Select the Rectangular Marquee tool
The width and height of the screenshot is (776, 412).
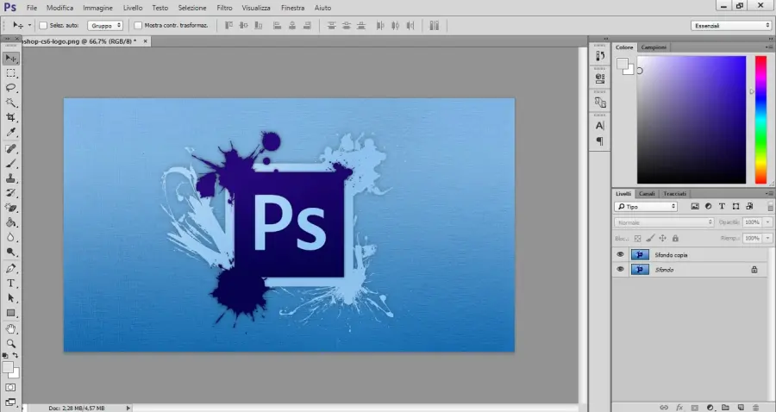point(11,73)
